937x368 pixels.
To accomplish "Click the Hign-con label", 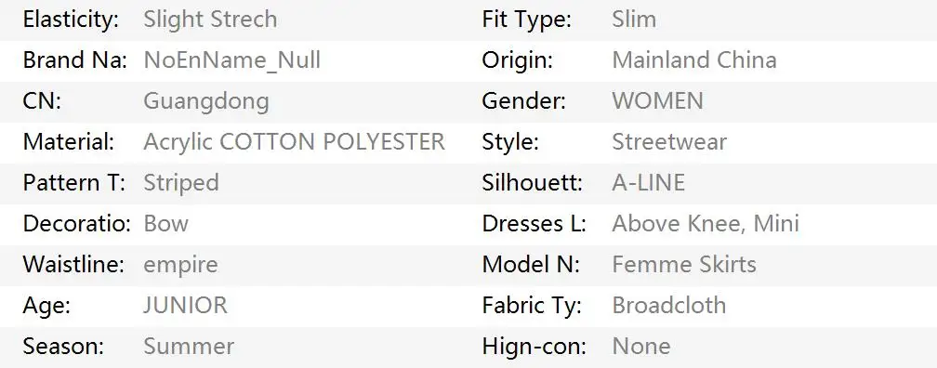I will [534, 347].
